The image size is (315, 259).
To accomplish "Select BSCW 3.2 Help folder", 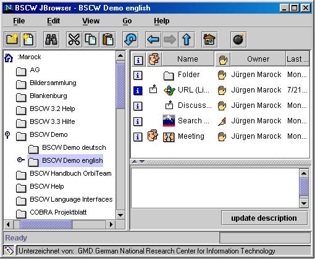I will (x=52, y=109).
